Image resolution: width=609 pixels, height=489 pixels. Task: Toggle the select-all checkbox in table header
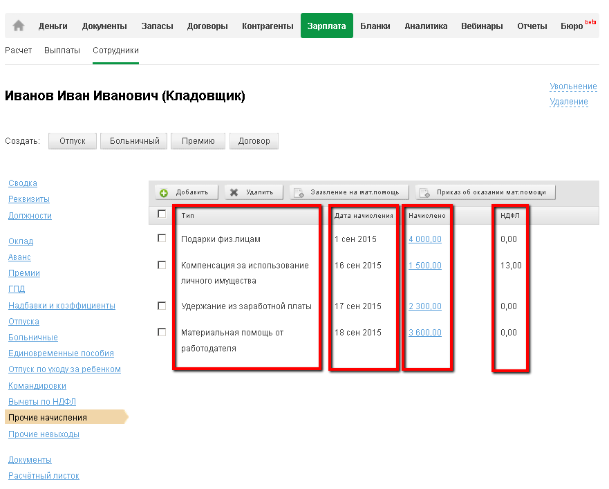(x=162, y=214)
